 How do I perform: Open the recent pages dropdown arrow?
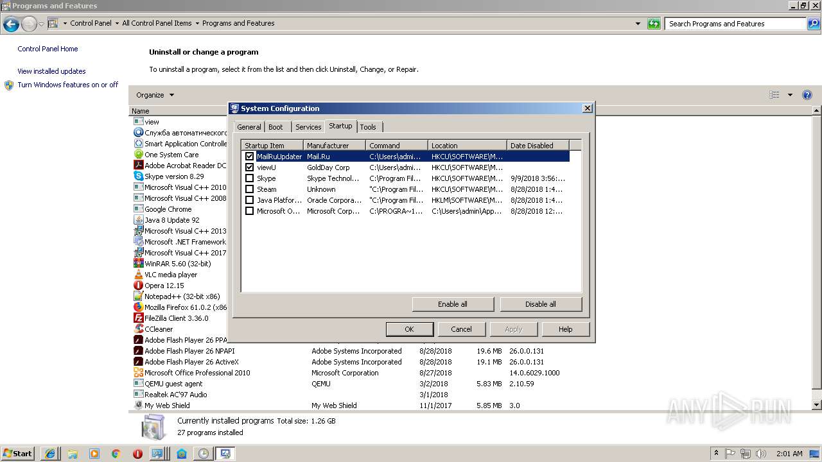point(41,24)
